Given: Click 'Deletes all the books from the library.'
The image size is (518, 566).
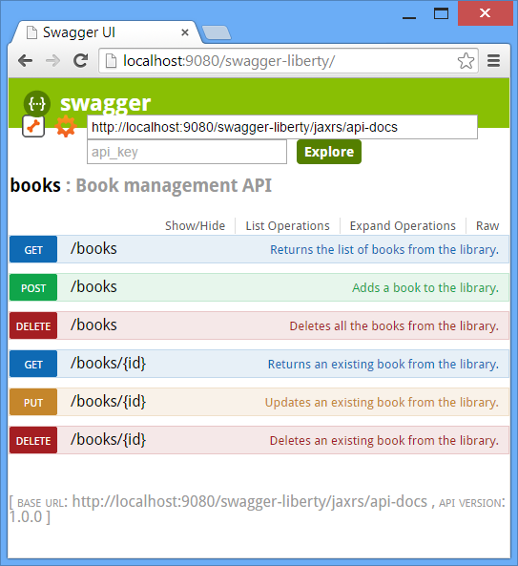Looking at the screenshot, I should (394, 326).
